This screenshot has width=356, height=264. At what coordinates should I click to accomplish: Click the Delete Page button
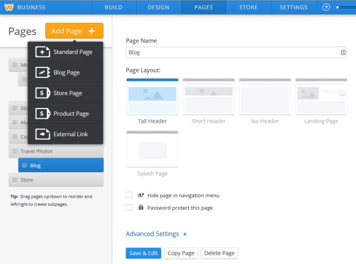(x=219, y=253)
